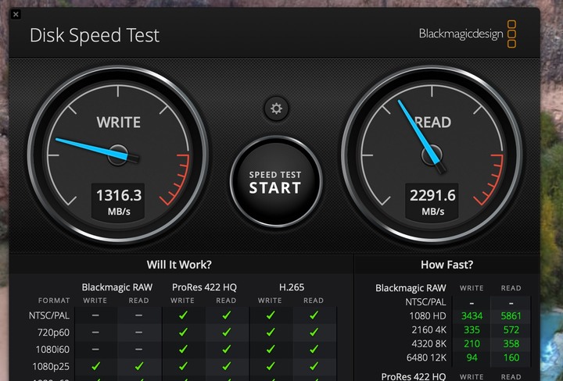The width and height of the screenshot is (563, 381).
Task: Click the 1080 HD write value 3434
Action: coord(472,315)
